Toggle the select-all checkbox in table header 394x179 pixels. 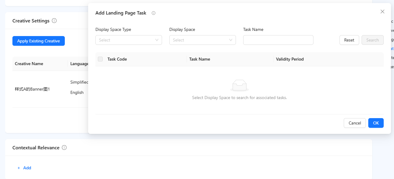pos(100,59)
